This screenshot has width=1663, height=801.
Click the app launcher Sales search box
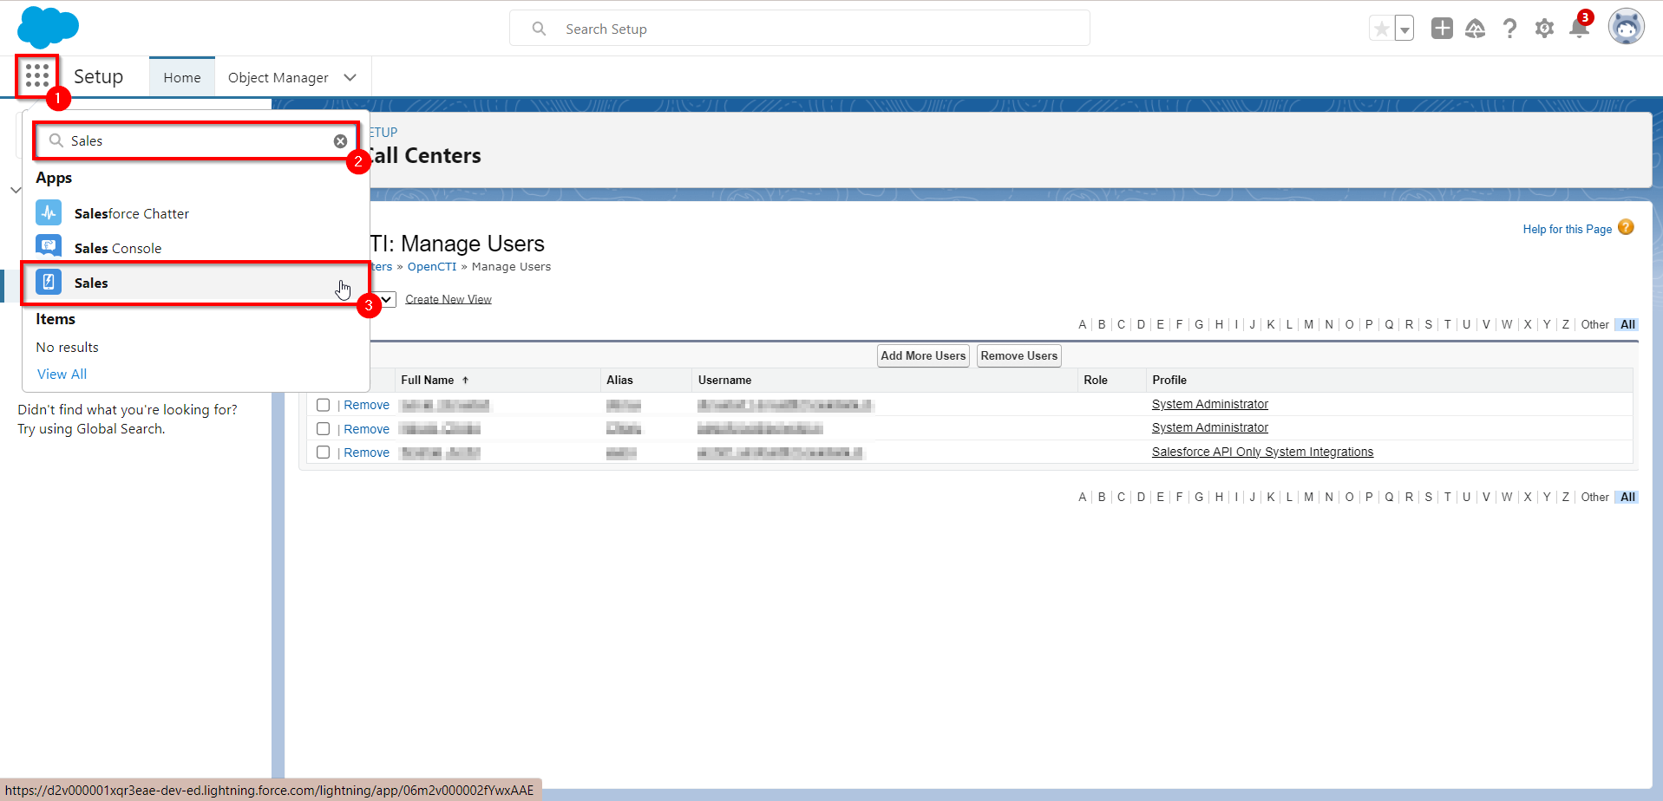click(197, 140)
